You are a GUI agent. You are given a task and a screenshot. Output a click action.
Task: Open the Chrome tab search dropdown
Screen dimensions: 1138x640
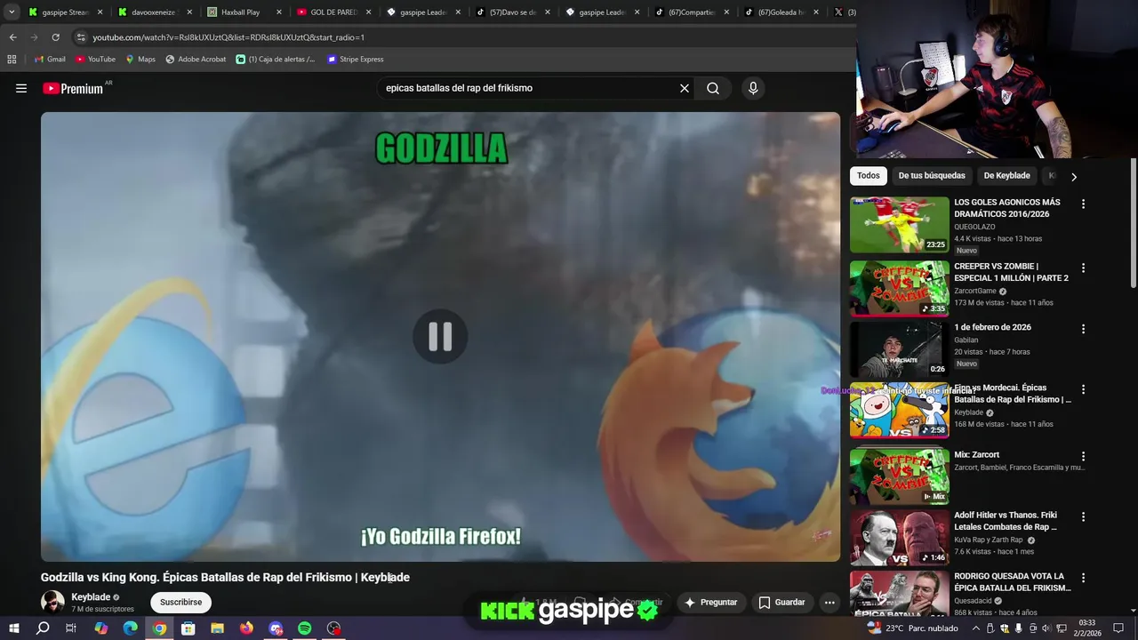click(x=11, y=12)
